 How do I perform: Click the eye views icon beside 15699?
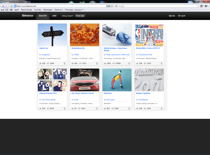coord(113,63)
